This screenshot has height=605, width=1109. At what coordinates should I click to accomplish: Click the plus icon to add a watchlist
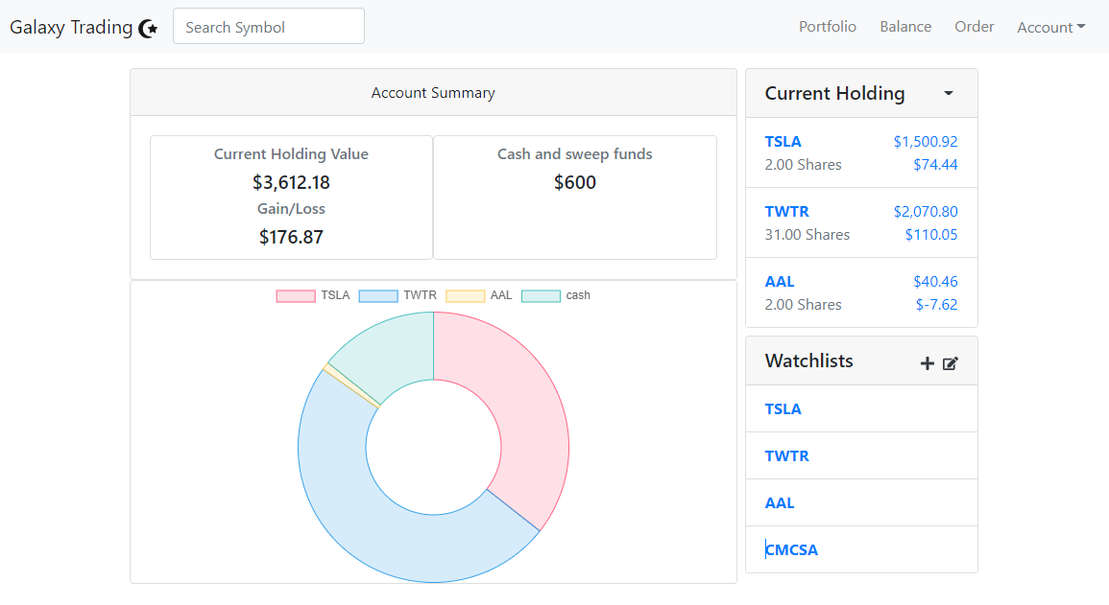pyautogui.click(x=927, y=363)
